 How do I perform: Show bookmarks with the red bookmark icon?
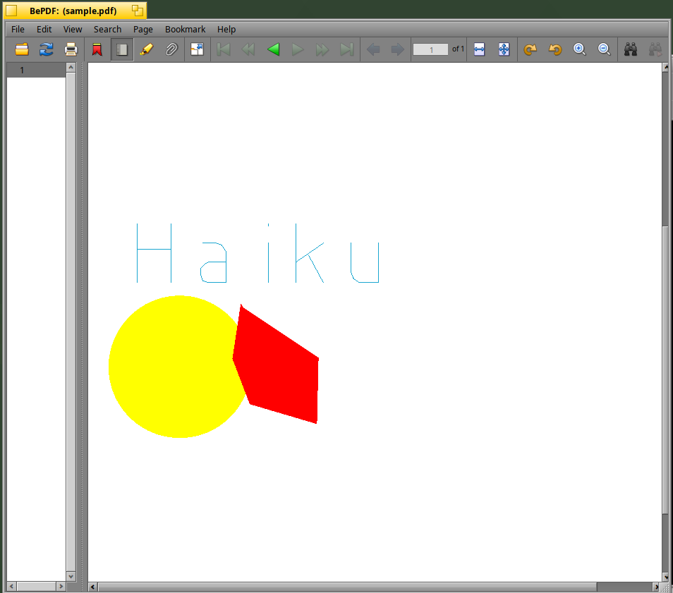pos(97,49)
